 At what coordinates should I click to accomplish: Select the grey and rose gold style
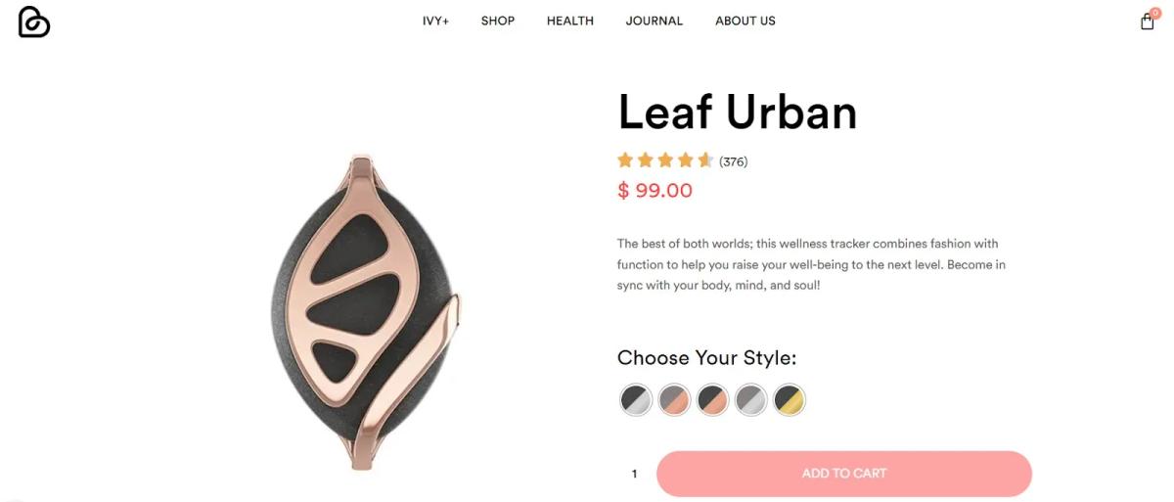point(674,399)
